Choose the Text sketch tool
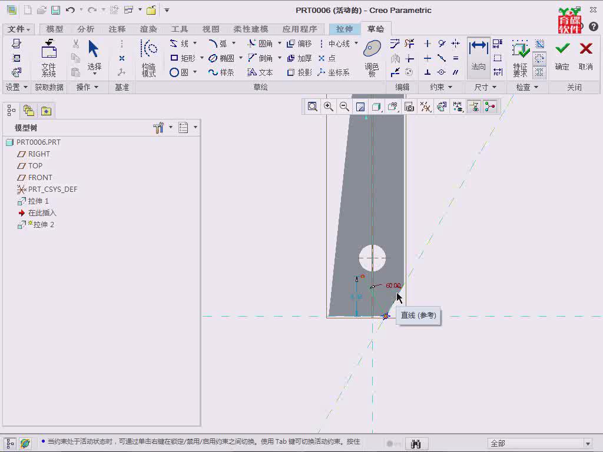This screenshot has height=452, width=603. [260, 72]
